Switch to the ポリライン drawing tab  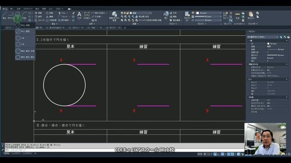[76, 28]
